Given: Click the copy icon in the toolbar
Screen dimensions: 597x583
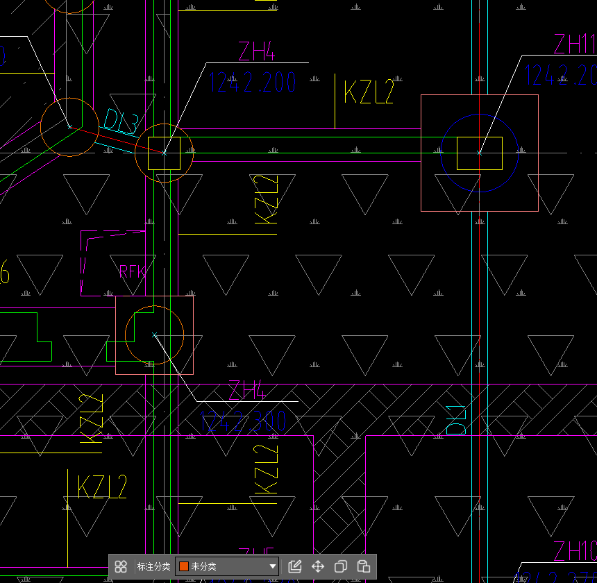Looking at the screenshot, I should tap(341, 566).
